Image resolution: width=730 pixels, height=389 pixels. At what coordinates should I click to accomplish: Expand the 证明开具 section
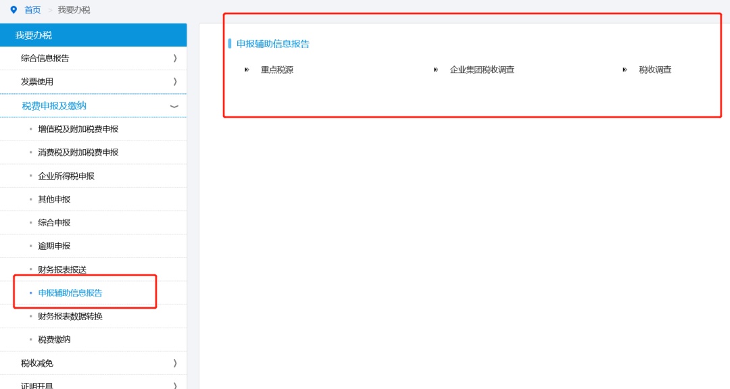[94, 385]
